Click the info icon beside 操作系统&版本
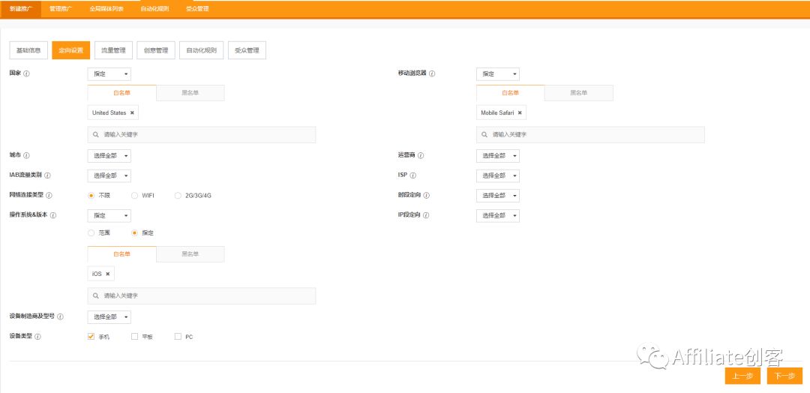Screen dimensions: 810x393 coord(53,215)
